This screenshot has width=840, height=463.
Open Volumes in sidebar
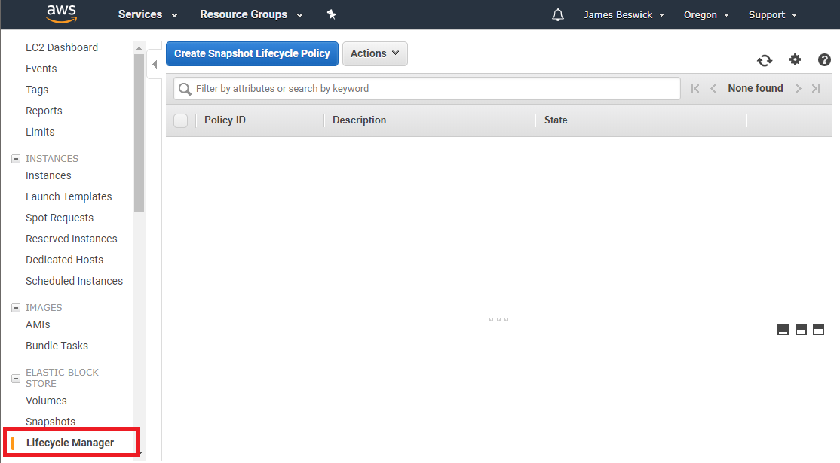[x=46, y=401]
